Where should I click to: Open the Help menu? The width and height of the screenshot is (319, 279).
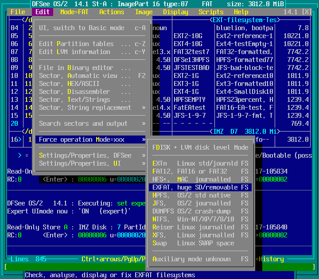point(241,12)
